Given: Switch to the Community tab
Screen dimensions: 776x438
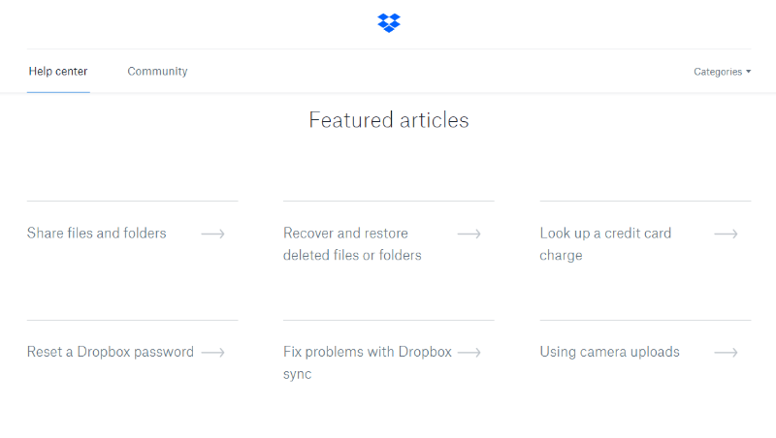Looking at the screenshot, I should click(x=157, y=71).
